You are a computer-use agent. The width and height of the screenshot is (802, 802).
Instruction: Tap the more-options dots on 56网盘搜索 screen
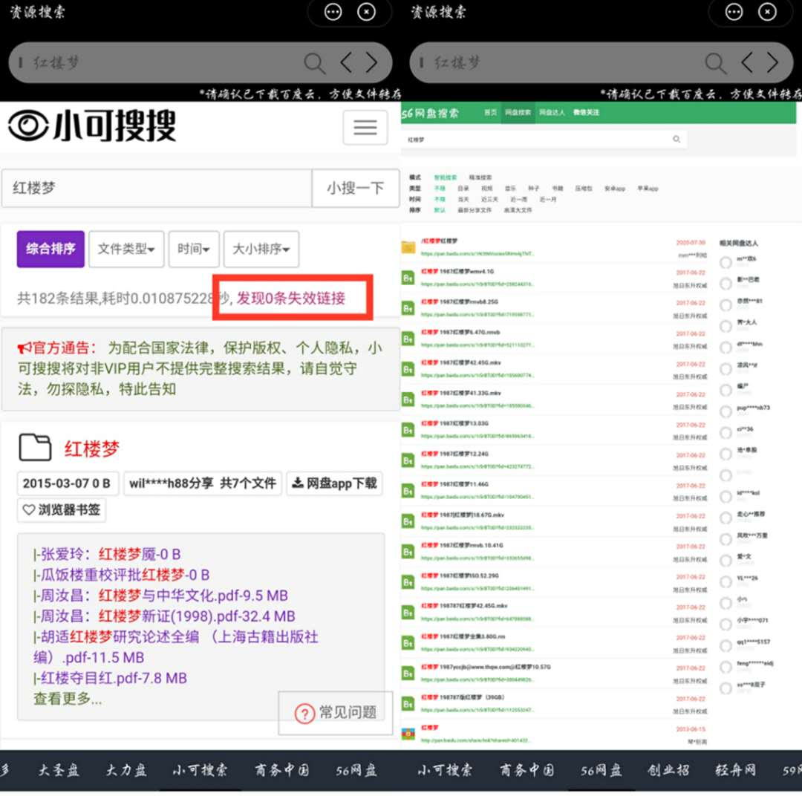pyautogui.click(x=734, y=12)
